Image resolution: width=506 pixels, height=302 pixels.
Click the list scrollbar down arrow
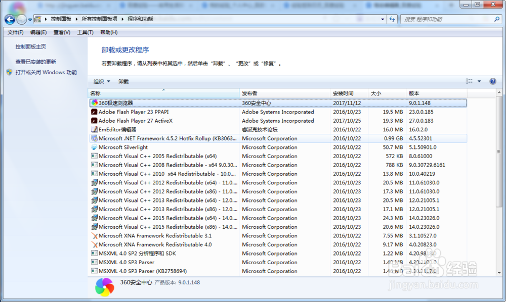pos(499,272)
